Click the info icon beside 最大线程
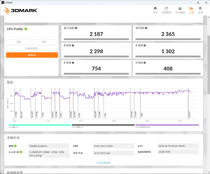 click(76, 28)
